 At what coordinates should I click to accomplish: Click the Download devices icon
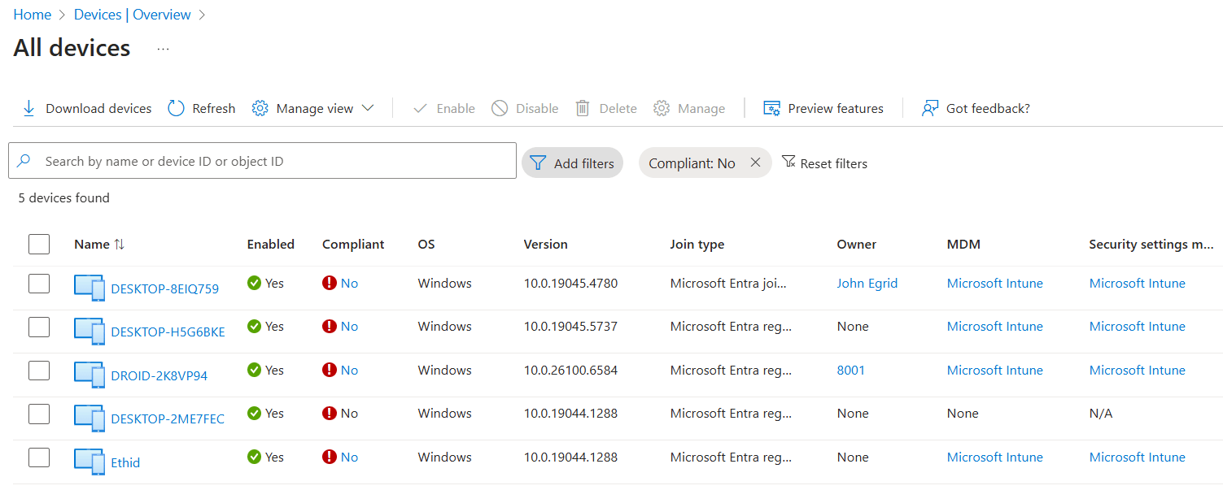[29, 107]
